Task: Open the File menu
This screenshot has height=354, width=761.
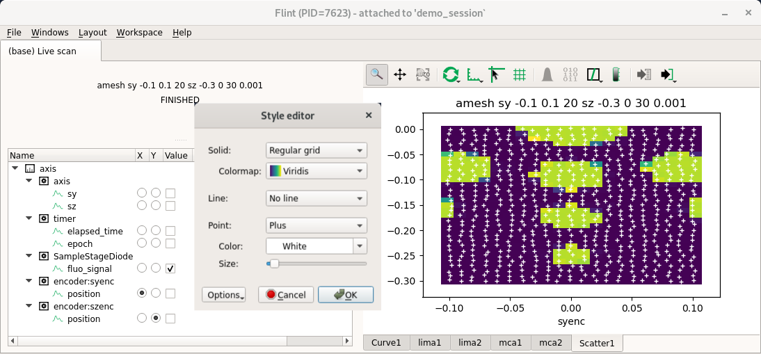Action: (14, 33)
